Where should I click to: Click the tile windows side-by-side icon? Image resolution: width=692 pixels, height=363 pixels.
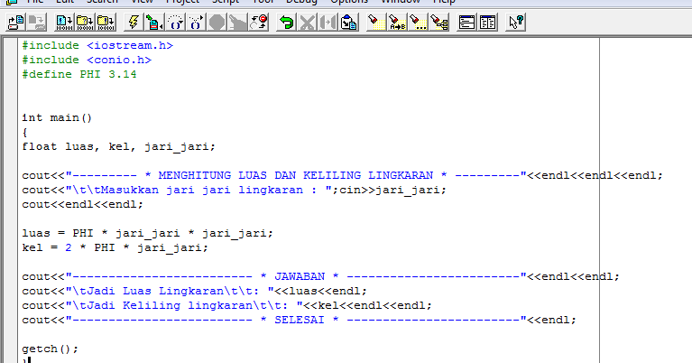488,22
